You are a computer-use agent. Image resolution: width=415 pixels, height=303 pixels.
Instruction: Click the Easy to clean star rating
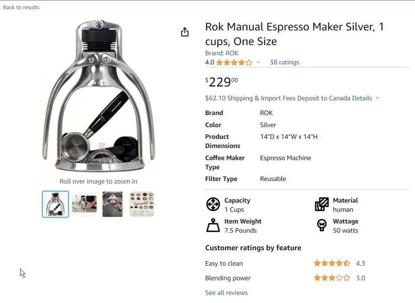332,263
